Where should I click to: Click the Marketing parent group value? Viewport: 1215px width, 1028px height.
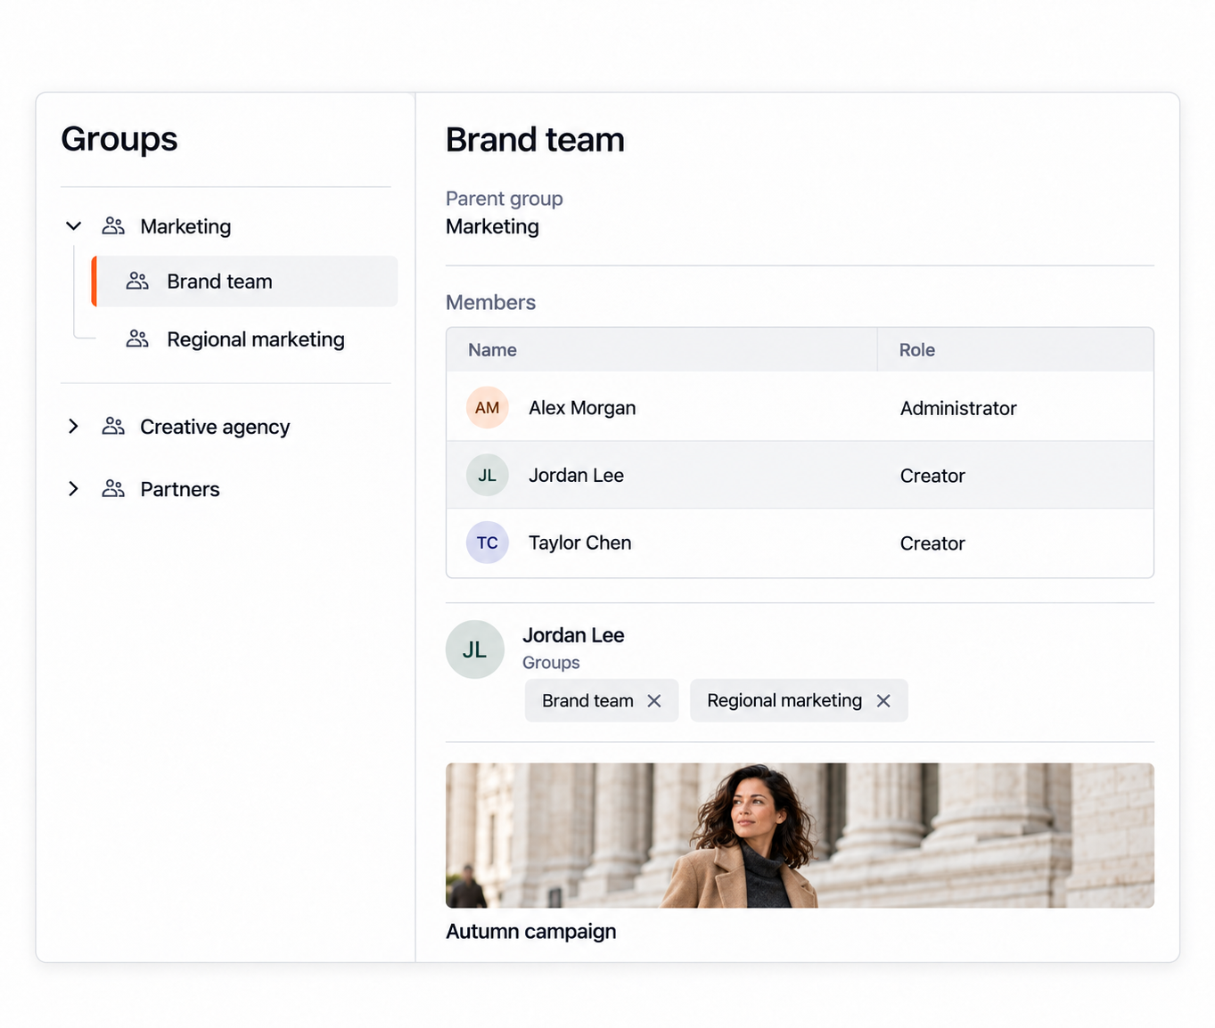[492, 226]
